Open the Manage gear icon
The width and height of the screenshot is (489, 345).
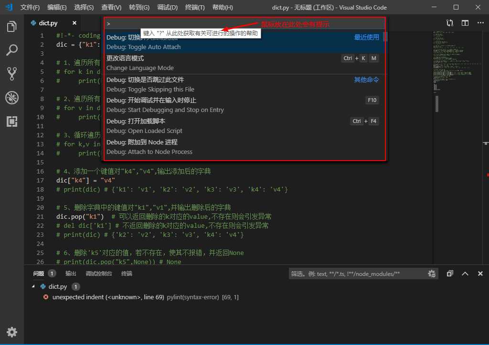pyautogui.click(x=11, y=332)
